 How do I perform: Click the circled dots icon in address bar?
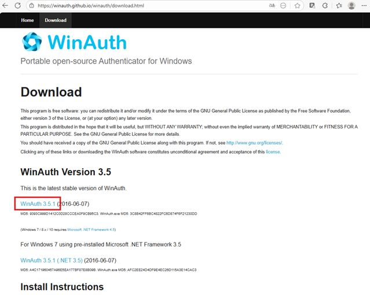(x=283, y=6)
